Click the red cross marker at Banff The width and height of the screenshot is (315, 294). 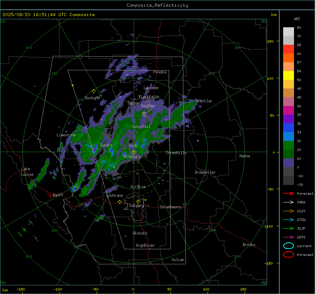(x=50, y=195)
